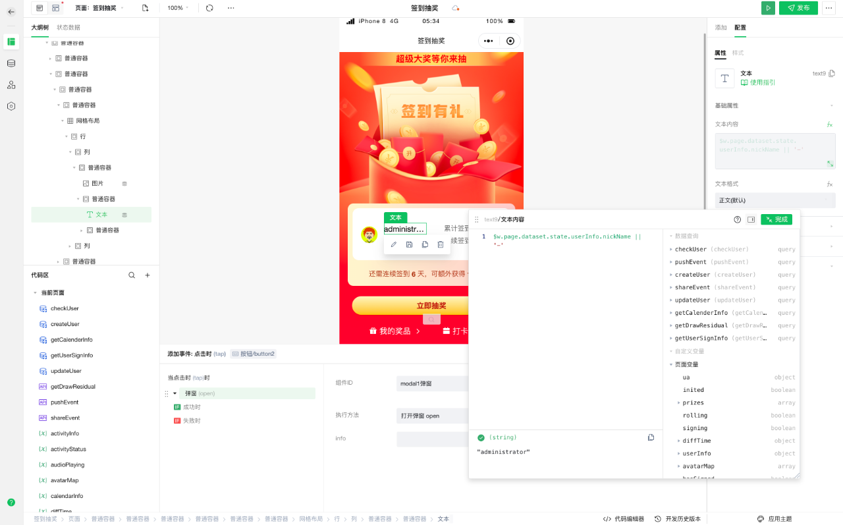Switch to 添加 tab in right panel
The height and width of the screenshot is (525, 843).
(x=721, y=28)
